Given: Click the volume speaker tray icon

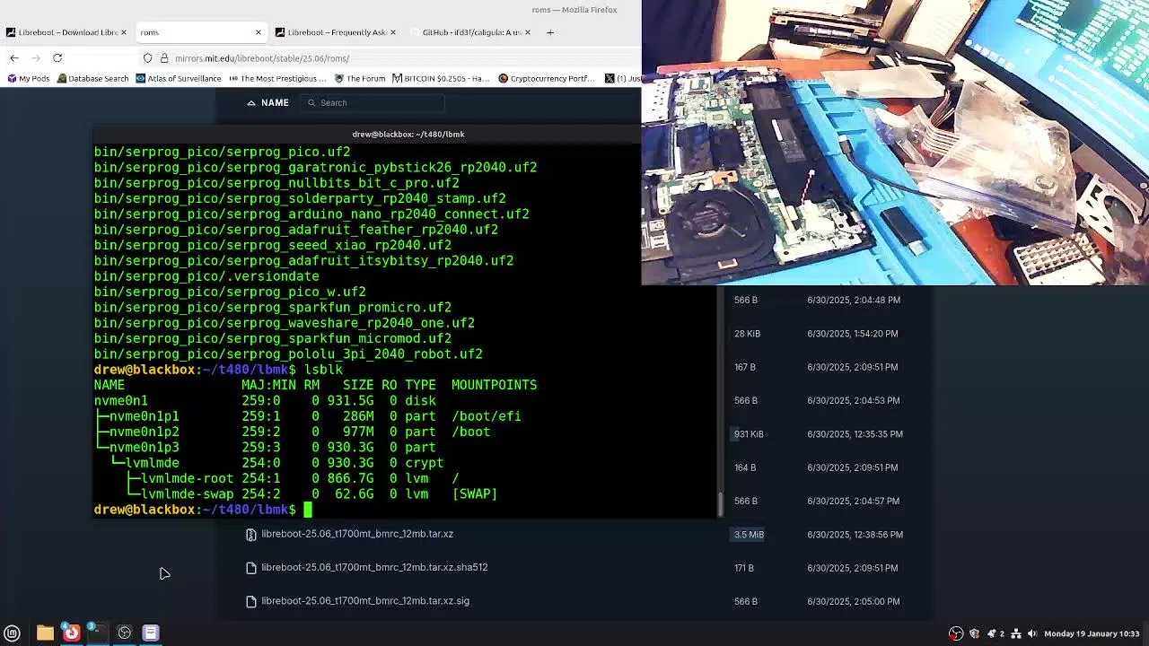Looking at the screenshot, I should click(x=1032, y=633).
